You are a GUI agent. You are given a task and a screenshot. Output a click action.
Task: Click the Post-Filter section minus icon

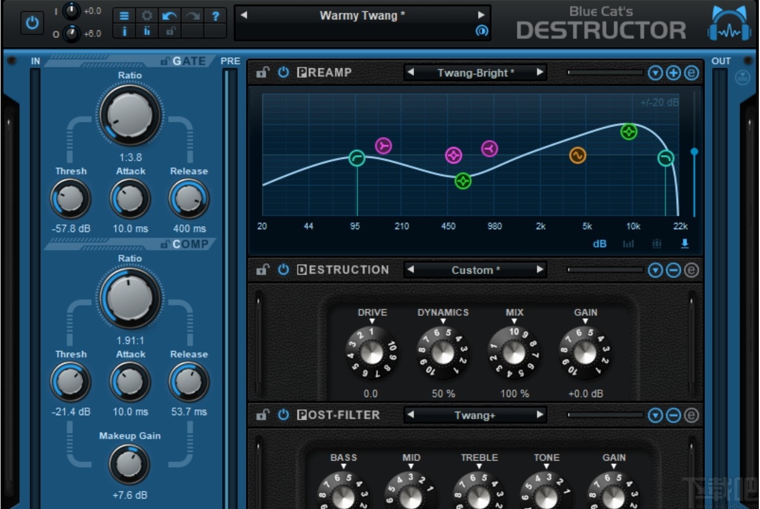(673, 415)
